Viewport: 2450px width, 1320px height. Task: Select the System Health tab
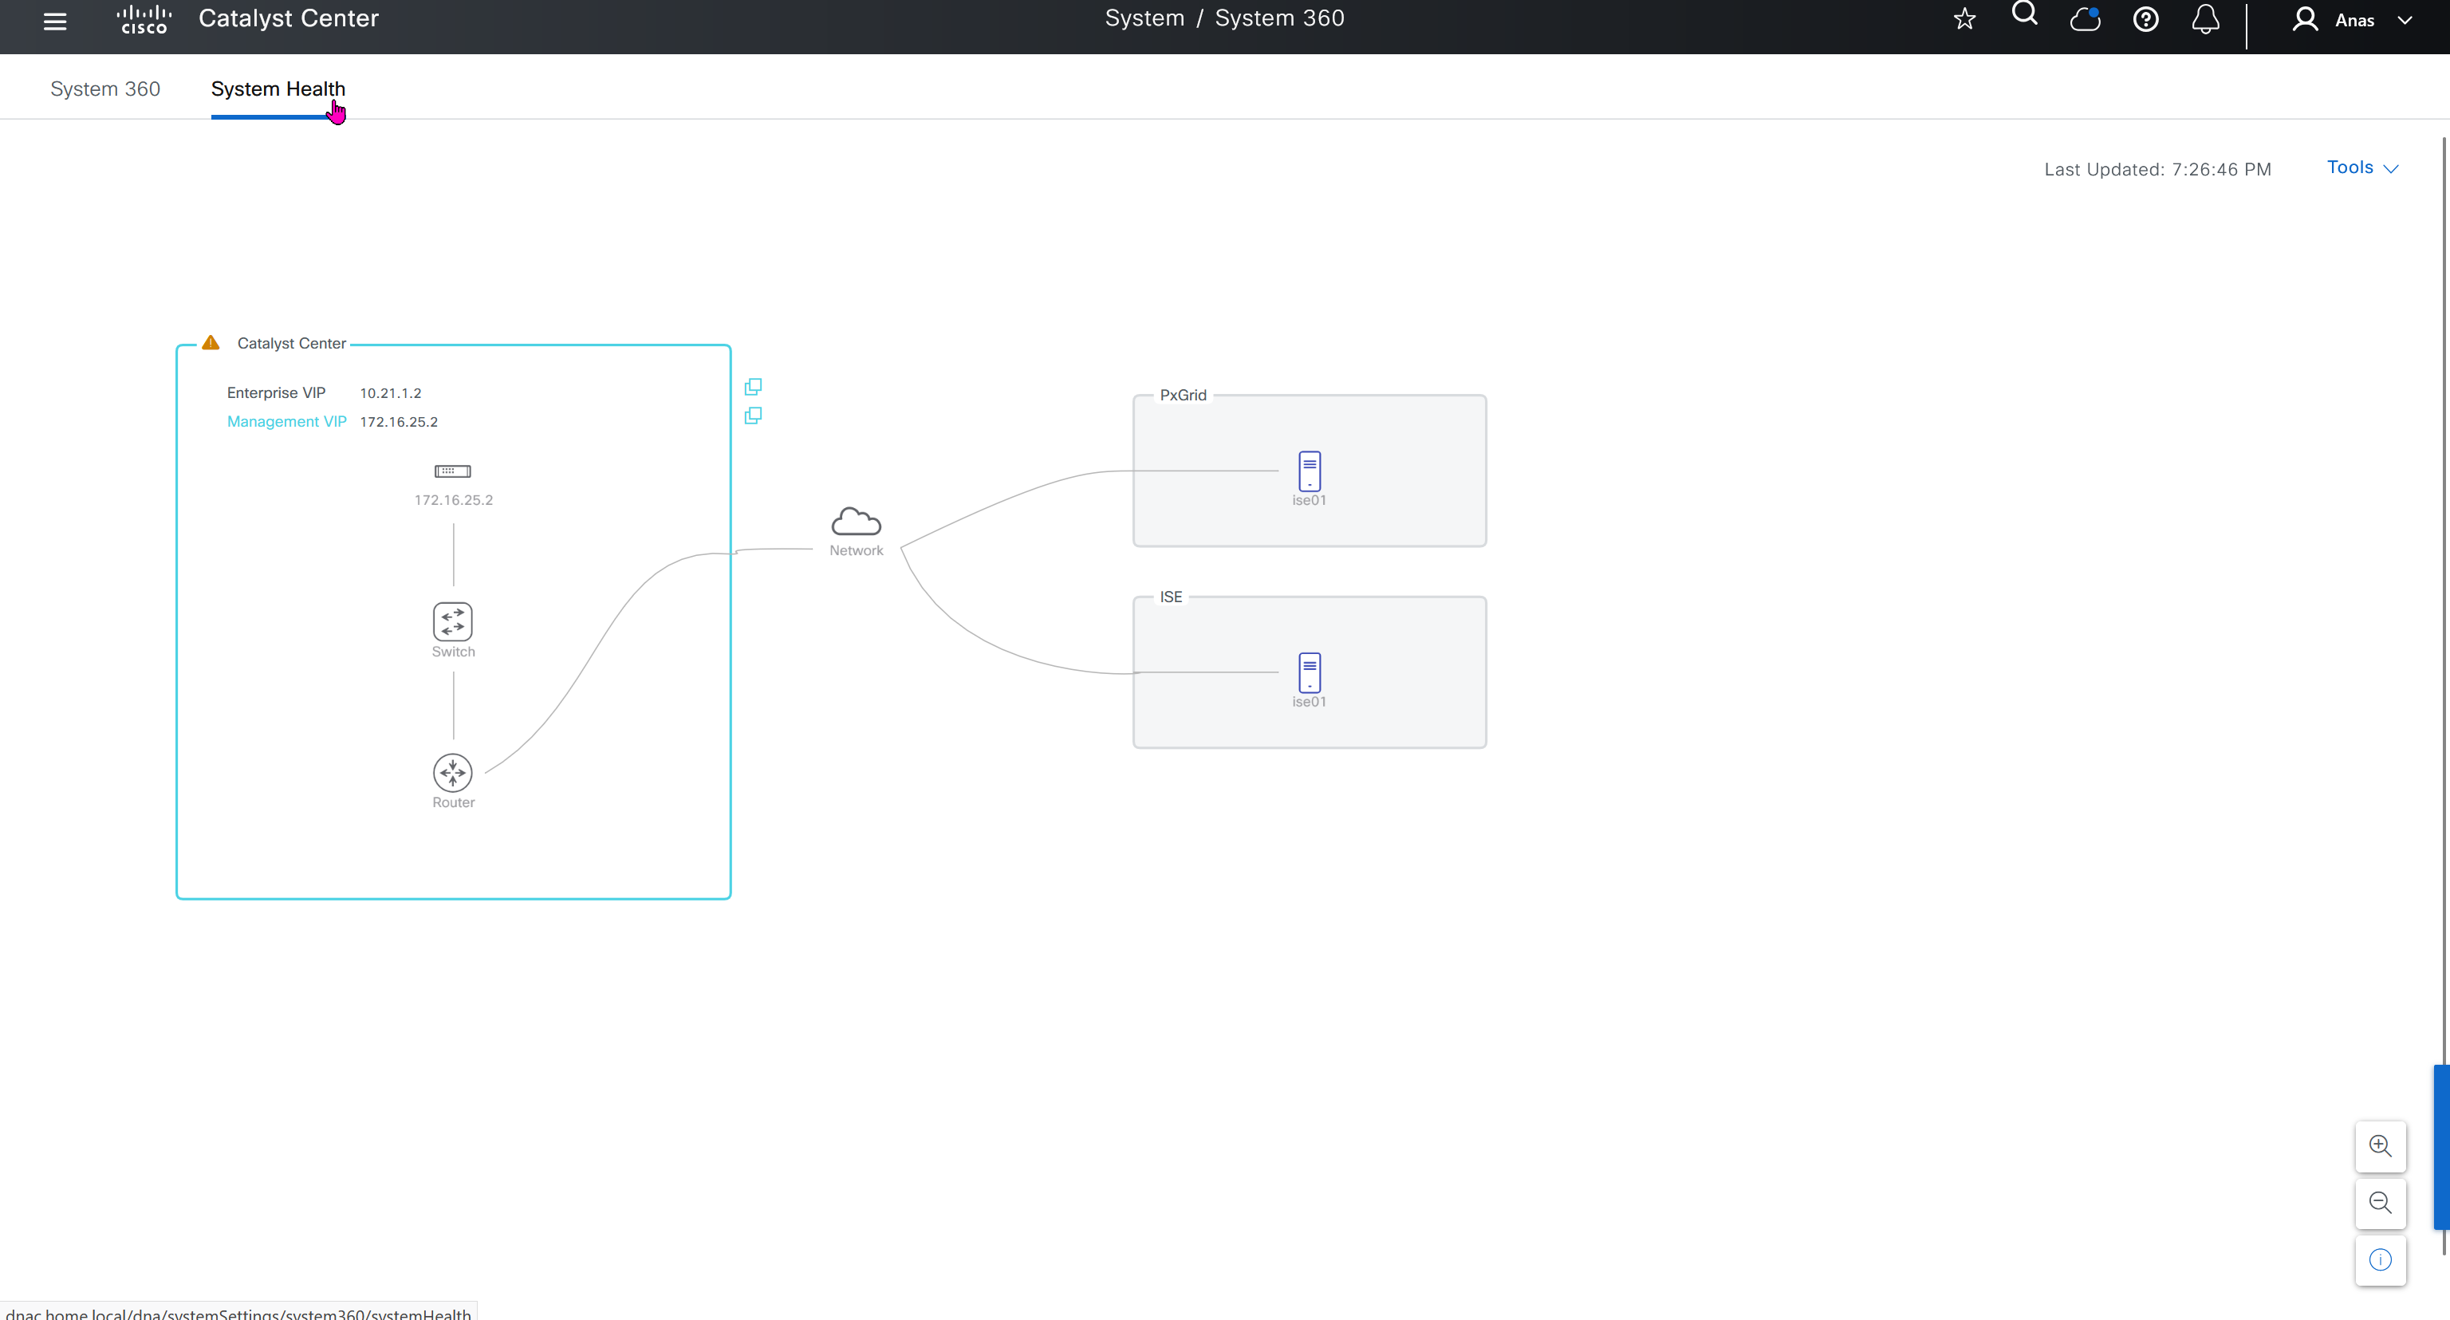[x=278, y=89]
